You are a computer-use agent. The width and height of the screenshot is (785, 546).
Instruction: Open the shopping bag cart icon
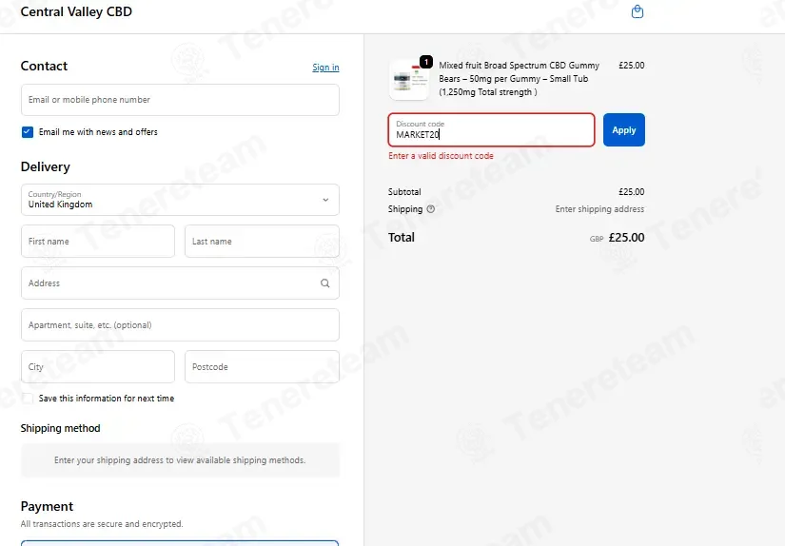638,11
